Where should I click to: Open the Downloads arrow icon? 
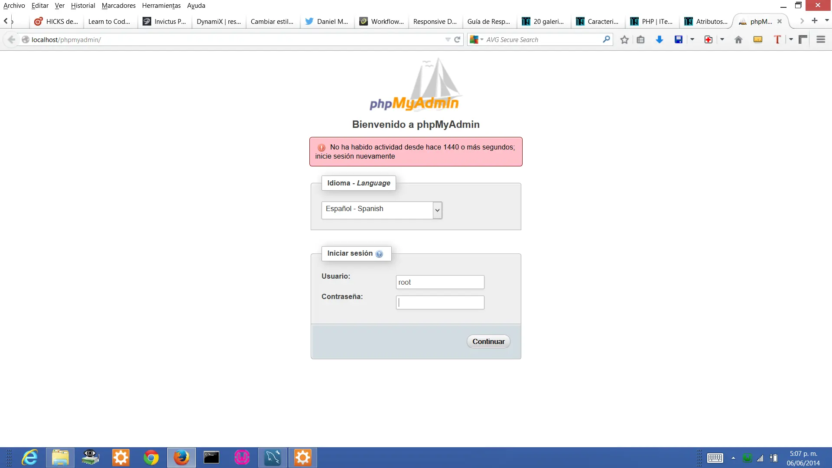pos(660,39)
